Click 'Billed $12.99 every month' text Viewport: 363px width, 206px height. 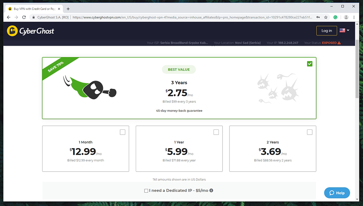pyautogui.click(x=85, y=160)
